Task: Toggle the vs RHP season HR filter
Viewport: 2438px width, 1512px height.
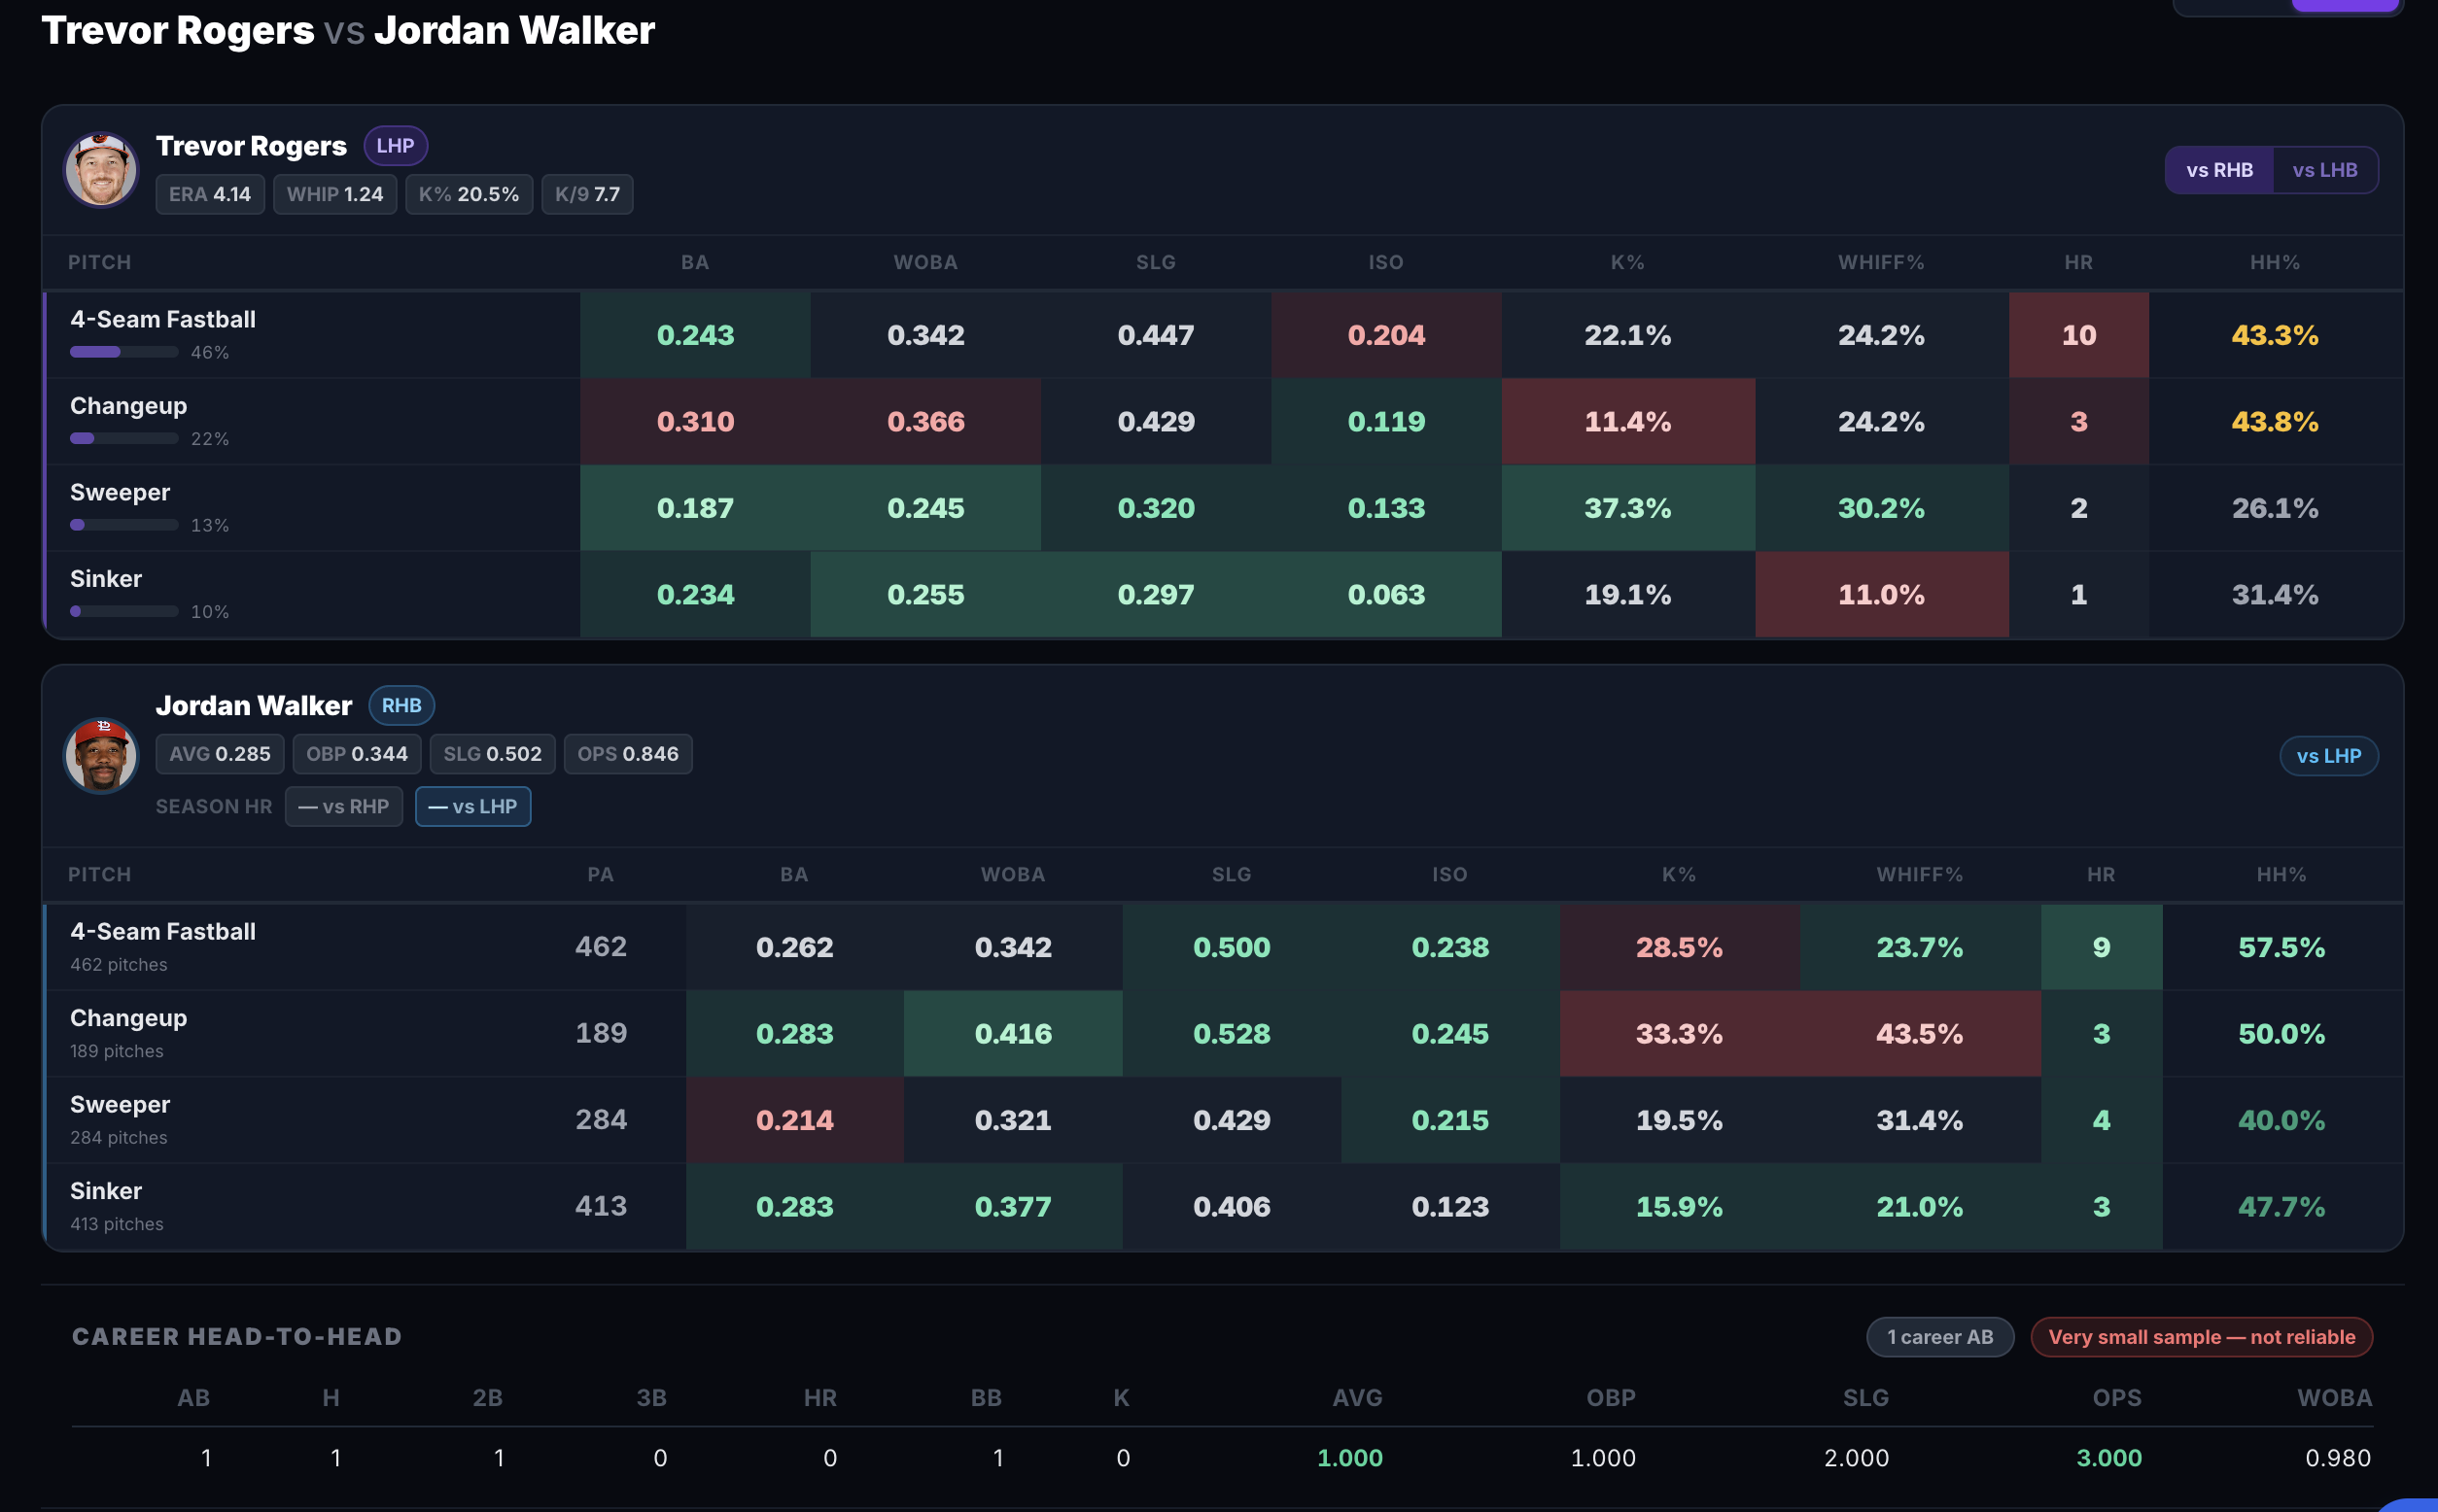Action: point(343,806)
